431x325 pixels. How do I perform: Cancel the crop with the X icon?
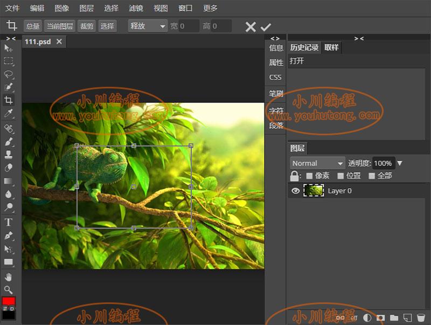click(251, 27)
